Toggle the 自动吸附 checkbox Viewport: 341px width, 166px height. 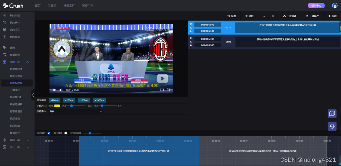[49, 133]
